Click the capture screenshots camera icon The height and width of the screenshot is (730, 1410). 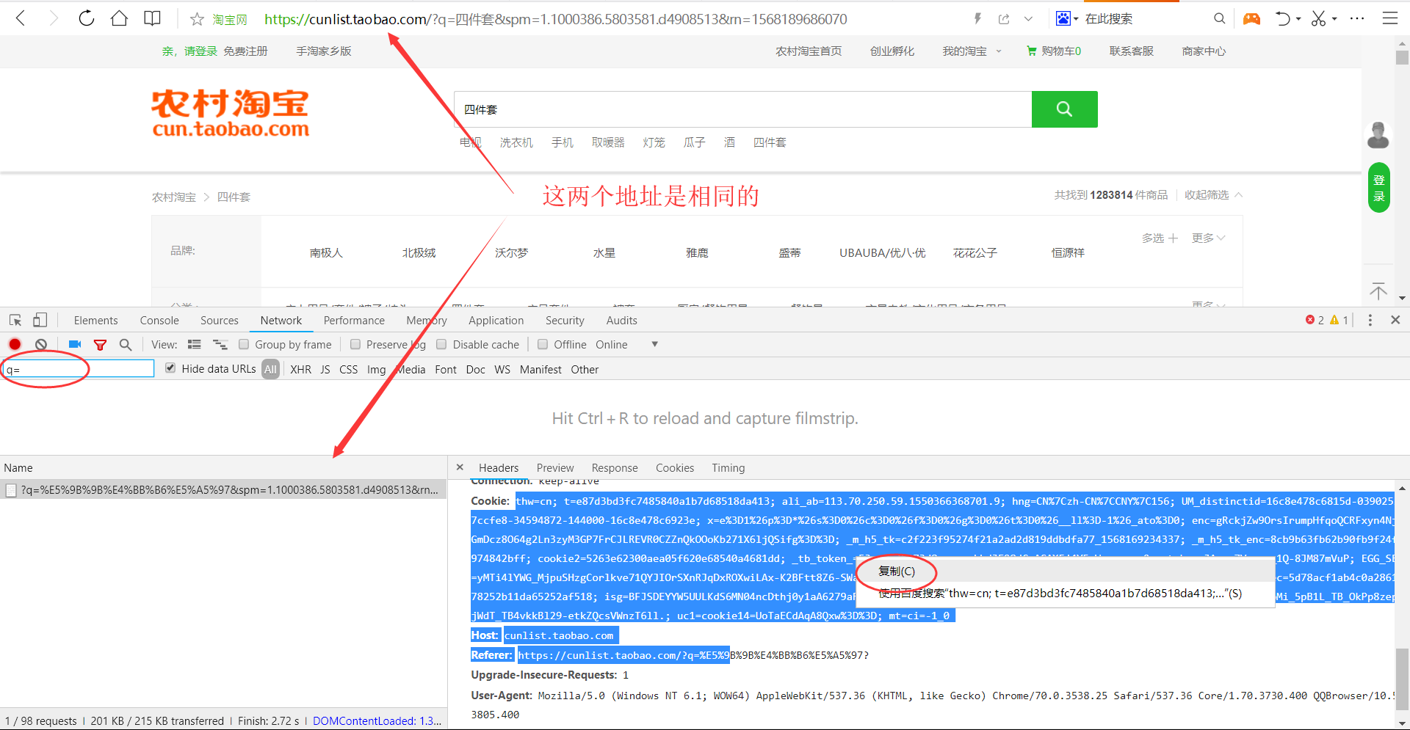(74, 344)
